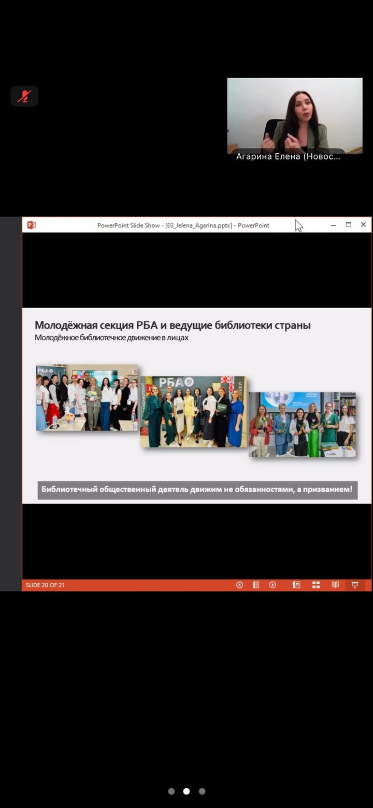This screenshot has height=808, width=373.
Task: Advance to next slide using status bar arrow
Action: click(x=272, y=585)
